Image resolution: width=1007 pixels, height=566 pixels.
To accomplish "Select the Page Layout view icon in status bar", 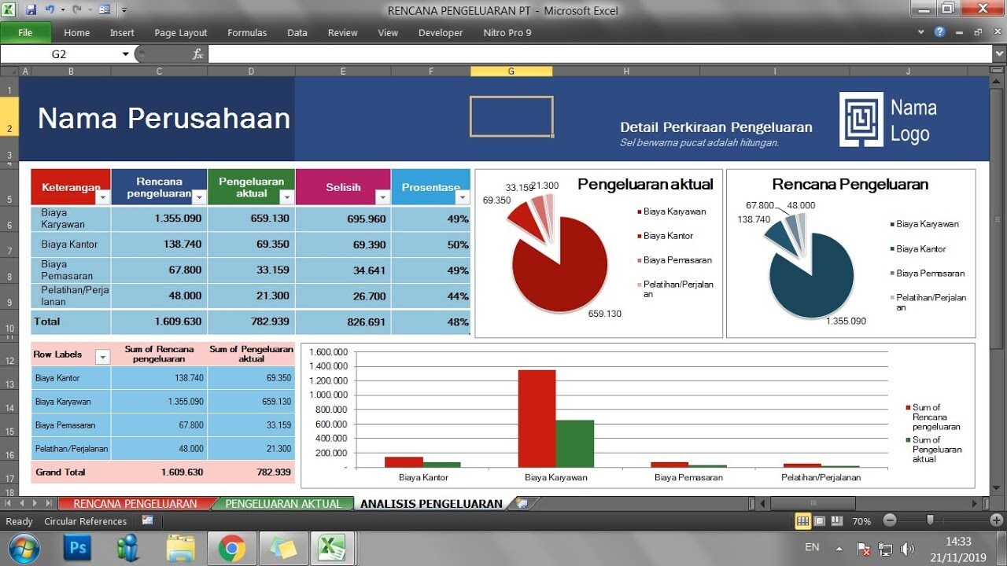I will [820, 520].
